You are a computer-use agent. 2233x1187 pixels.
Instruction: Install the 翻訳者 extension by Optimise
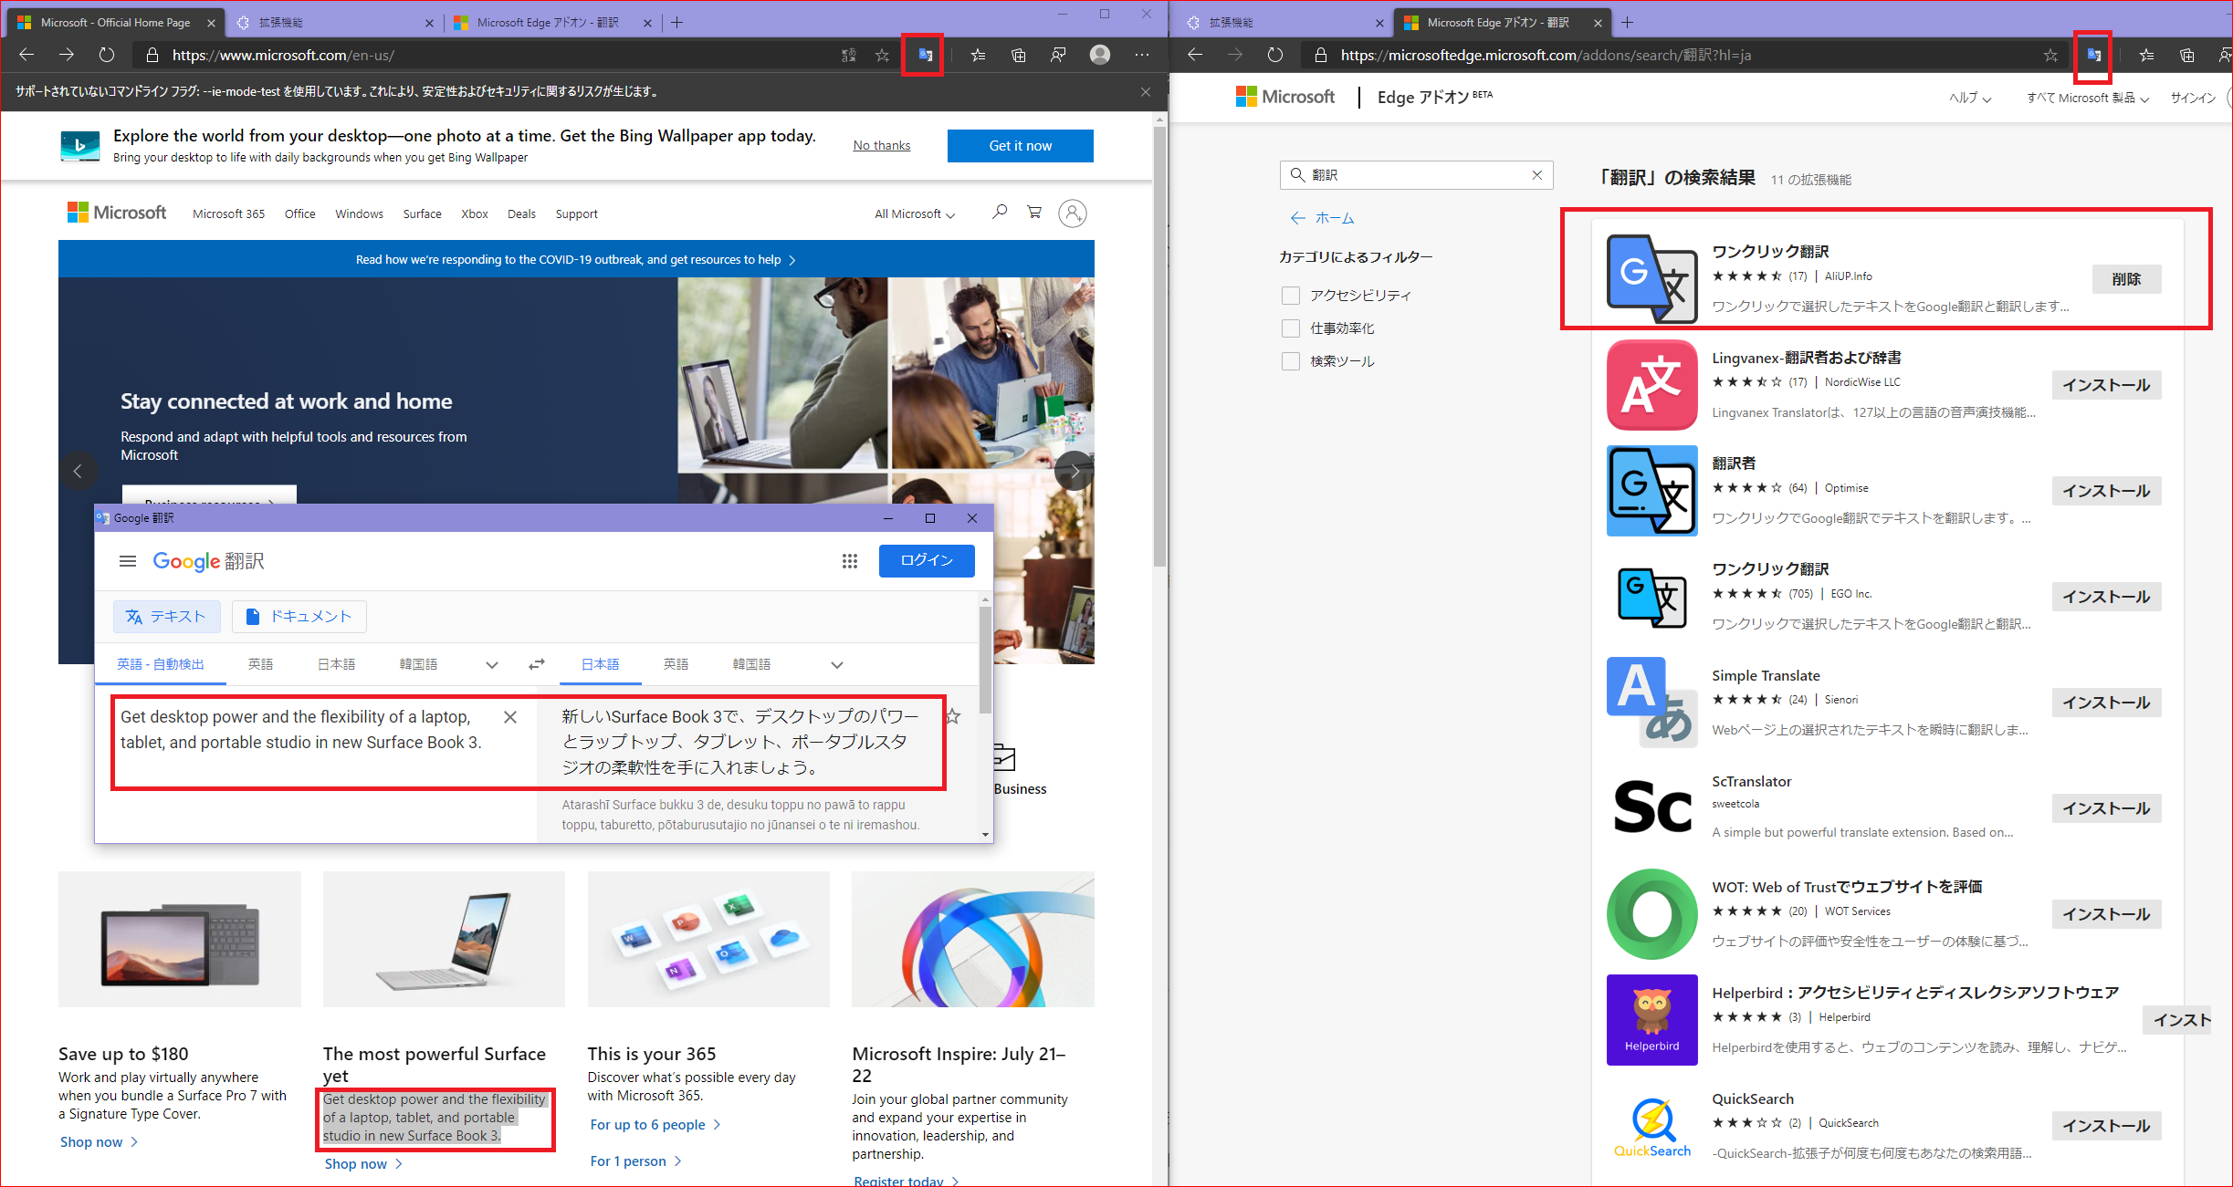click(x=2106, y=491)
